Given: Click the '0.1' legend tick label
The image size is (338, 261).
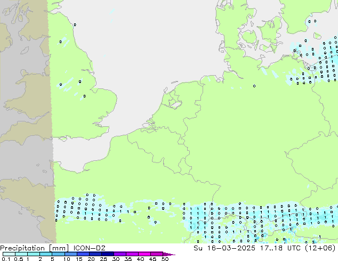Looking at the screenshot, I should 6,259.
